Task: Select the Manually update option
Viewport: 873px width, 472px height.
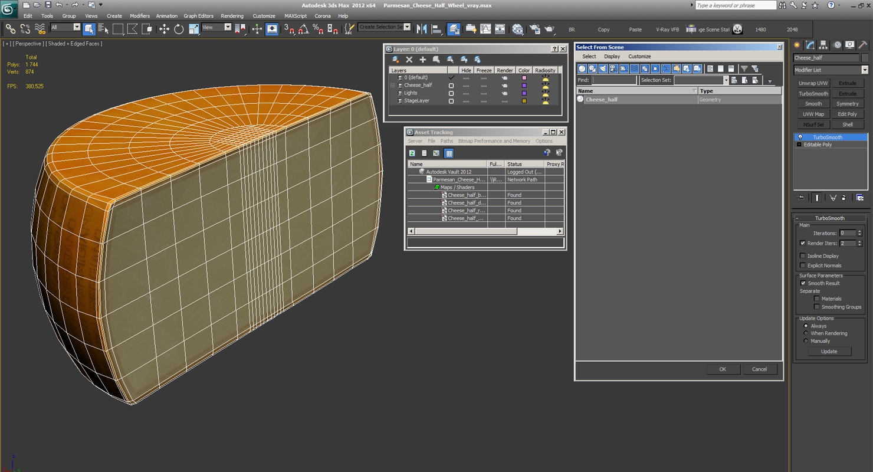Action: pos(806,341)
